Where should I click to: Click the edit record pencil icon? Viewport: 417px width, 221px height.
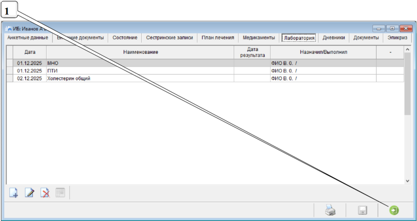pos(29,193)
